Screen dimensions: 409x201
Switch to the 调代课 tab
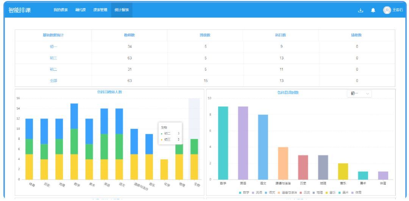coord(80,10)
